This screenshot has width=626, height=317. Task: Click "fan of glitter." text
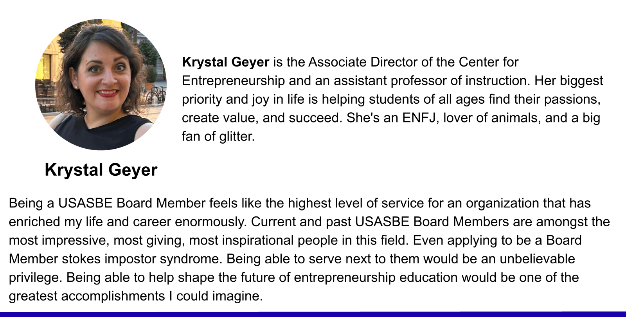click(x=218, y=136)
